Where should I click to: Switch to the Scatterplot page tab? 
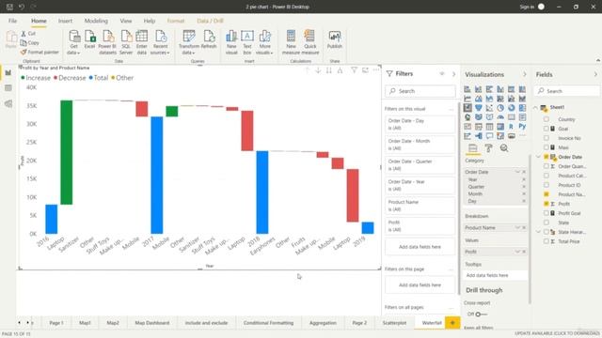pyautogui.click(x=394, y=323)
